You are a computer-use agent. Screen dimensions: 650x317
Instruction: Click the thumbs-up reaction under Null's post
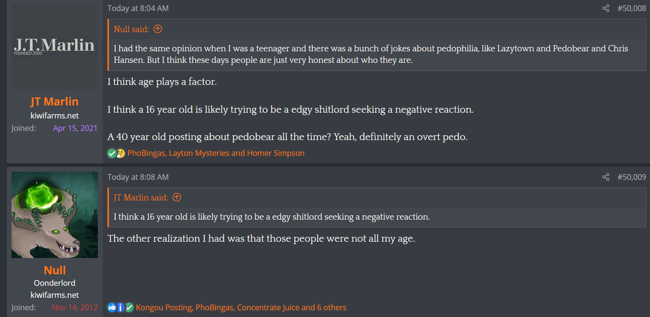click(112, 307)
